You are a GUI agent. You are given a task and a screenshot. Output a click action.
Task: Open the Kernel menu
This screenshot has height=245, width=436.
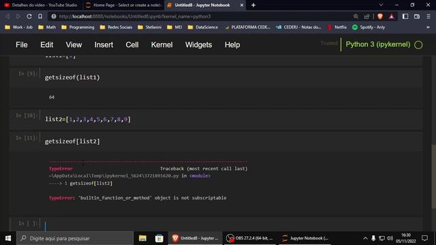[x=162, y=45]
